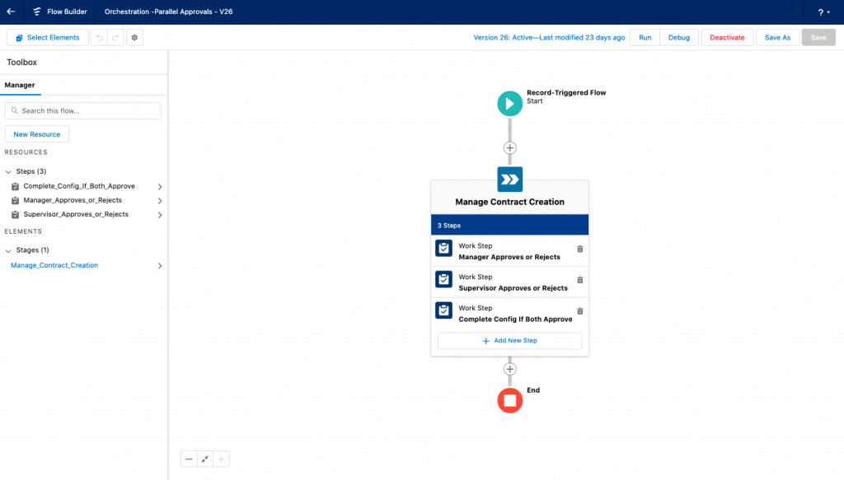The width and height of the screenshot is (844, 480).
Task: Click the Search this flow field
Action: pyautogui.click(x=82, y=110)
